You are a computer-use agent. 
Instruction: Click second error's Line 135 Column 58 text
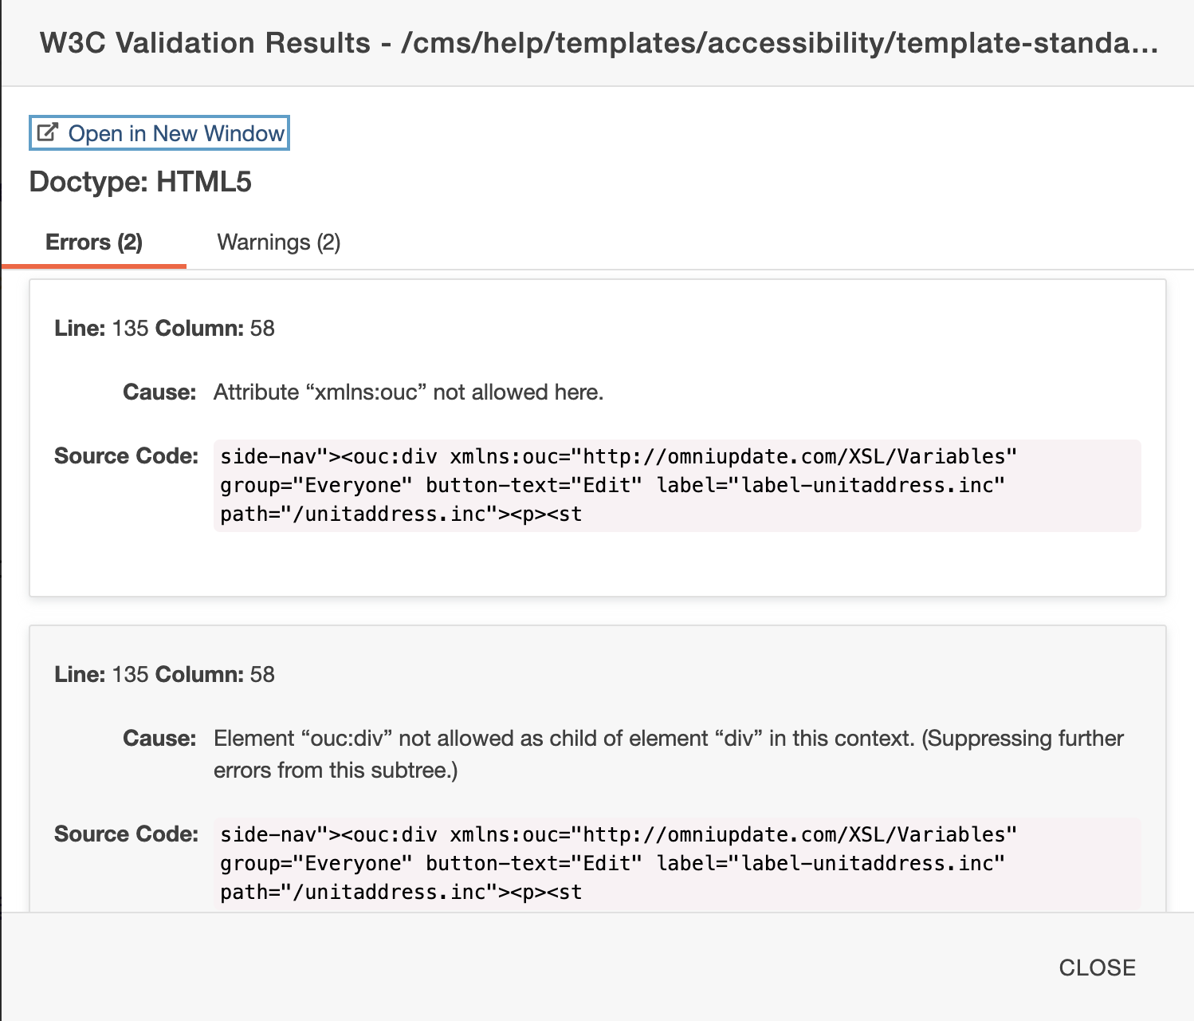[x=164, y=675]
